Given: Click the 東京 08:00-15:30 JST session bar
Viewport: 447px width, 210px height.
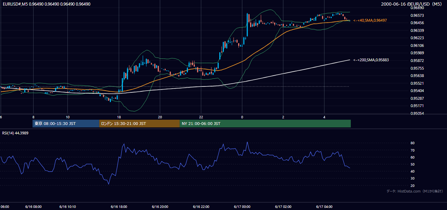Looking at the screenshot, I should pos(66,124).
